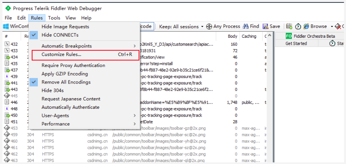This screenshot has width=346, height=164.
Task: Enable Hide Image Requests
Action: click(x=84, y=27)
